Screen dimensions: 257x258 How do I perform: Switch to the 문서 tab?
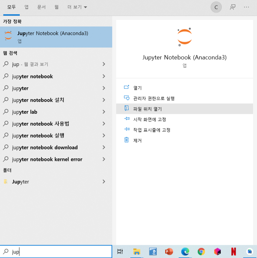(x=41, y=7)
